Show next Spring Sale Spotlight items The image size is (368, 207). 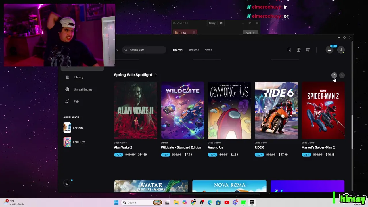click(x=342, y=75)
